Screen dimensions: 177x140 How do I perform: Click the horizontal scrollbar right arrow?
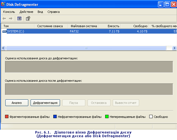pyautogui.click(x=174, y=48)
